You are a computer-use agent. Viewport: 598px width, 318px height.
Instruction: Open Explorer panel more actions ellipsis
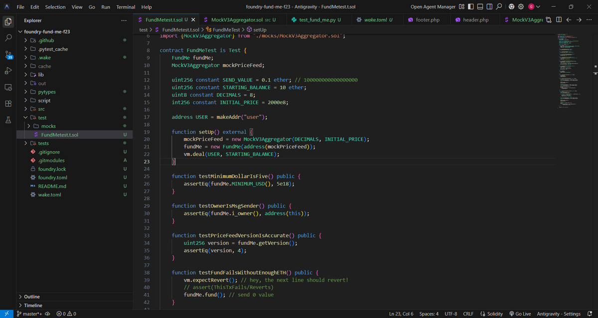(x=124, y=20)
